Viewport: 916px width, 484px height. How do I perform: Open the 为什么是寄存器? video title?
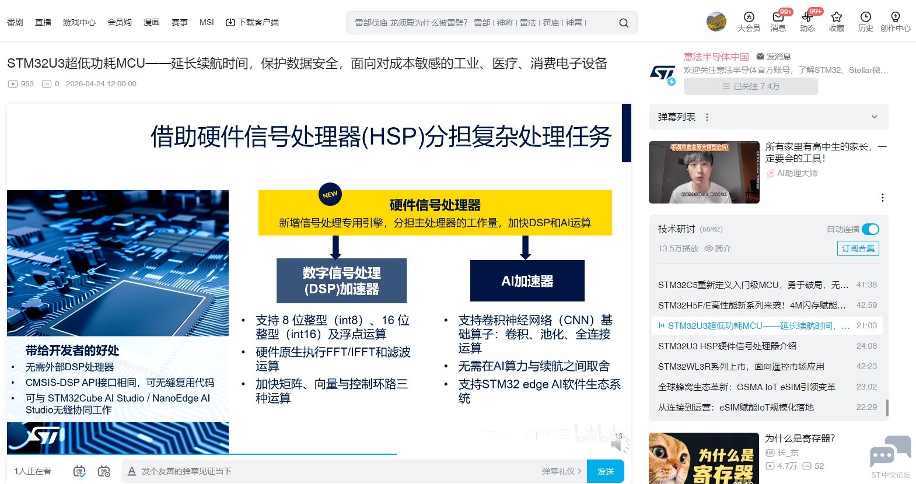(x=800, y=438)
